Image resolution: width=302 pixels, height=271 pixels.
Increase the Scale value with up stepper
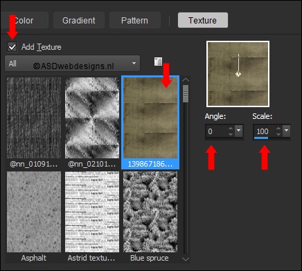click(x=278, y=129)
